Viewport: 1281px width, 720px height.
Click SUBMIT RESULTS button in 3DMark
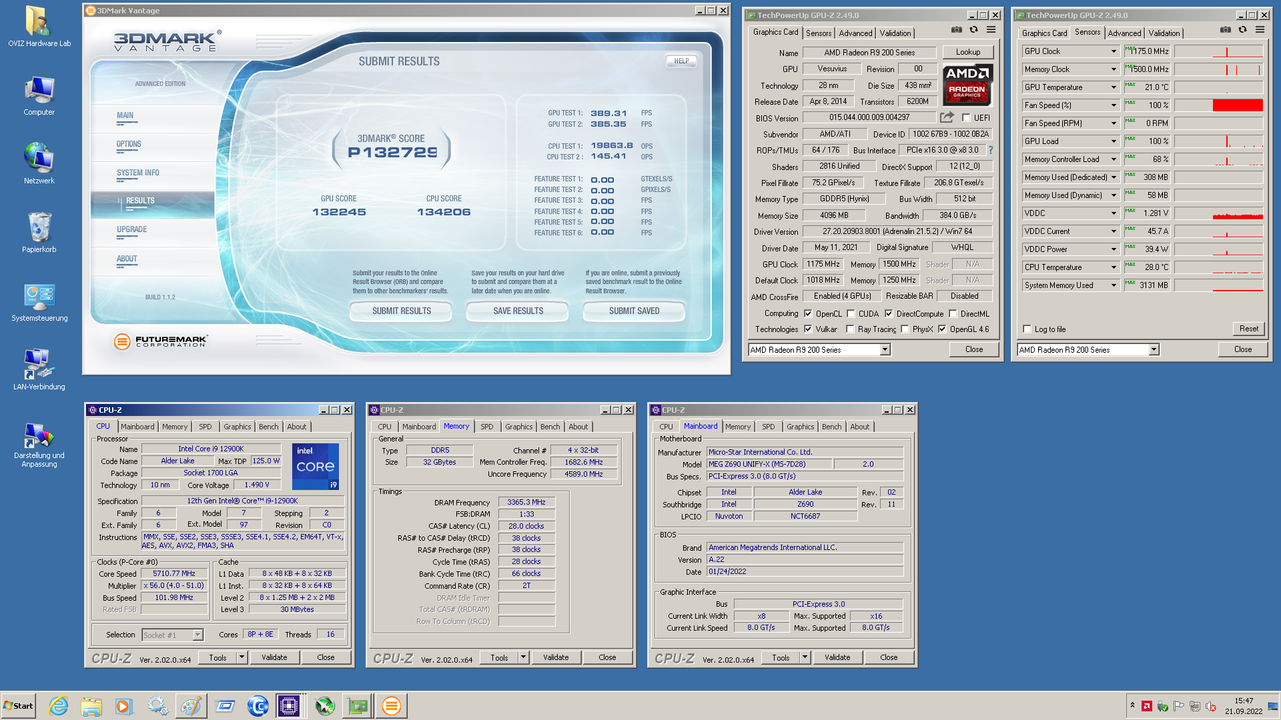pyautogui.click(x=401, y=311)
